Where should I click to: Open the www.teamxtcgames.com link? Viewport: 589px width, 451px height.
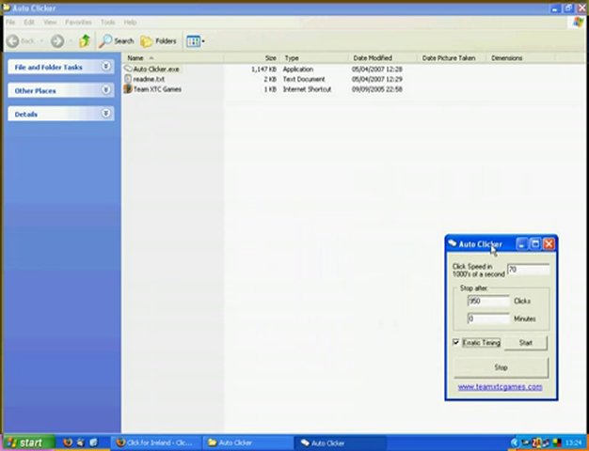click(x=500, y=386)
